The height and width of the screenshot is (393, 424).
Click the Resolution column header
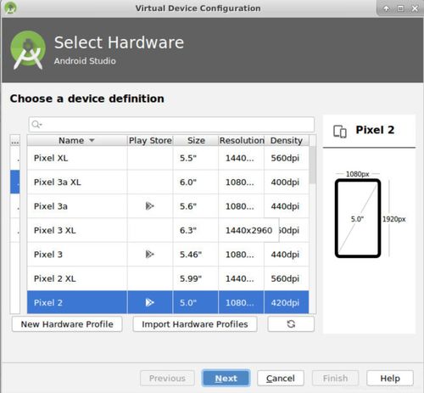(242, 140)
